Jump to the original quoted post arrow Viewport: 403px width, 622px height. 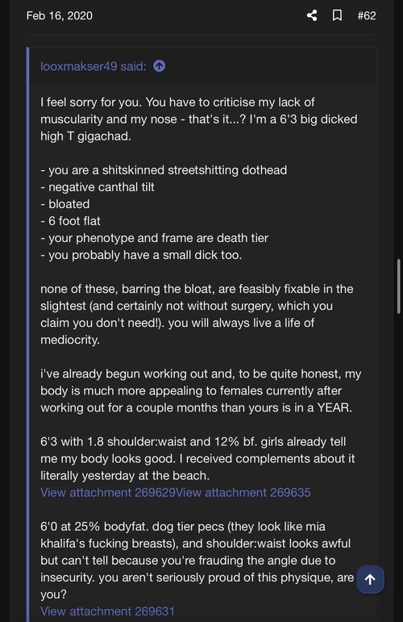tap(160, 66)
